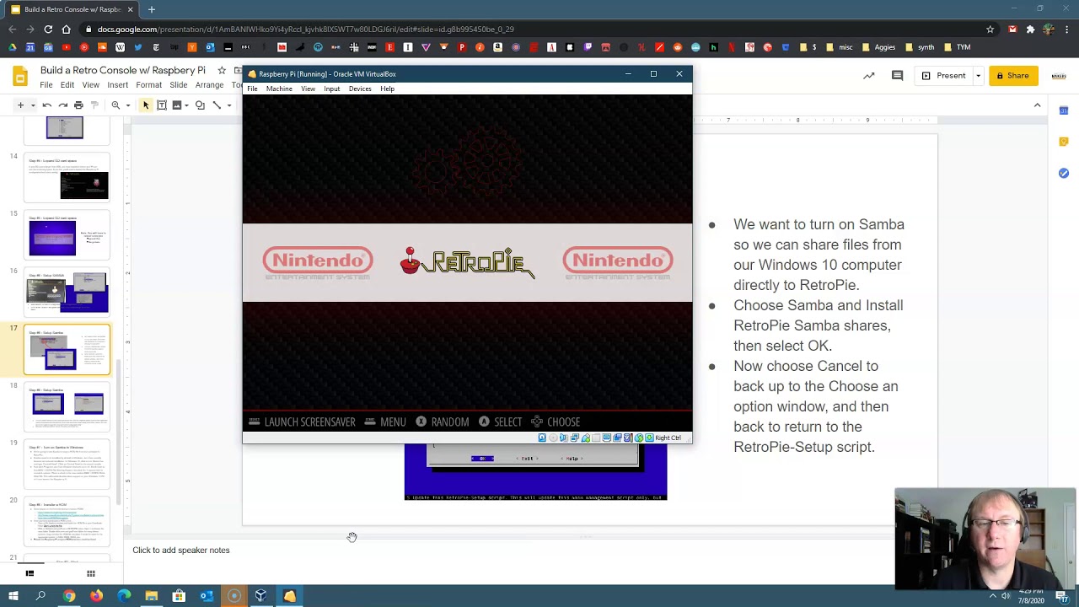The width and height of the screenshot is (1079, 607).
Task: Open the Windows Start menu
Action: coord(13,596)
